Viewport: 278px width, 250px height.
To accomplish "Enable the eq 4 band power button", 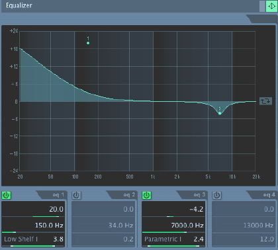I will pyautogui.click(x=216, y=195).
